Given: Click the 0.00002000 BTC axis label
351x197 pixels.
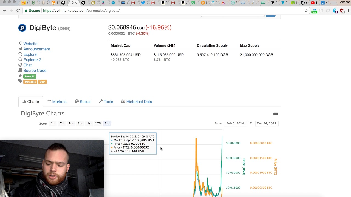Looking at the screenshot, I should (261, 143).
